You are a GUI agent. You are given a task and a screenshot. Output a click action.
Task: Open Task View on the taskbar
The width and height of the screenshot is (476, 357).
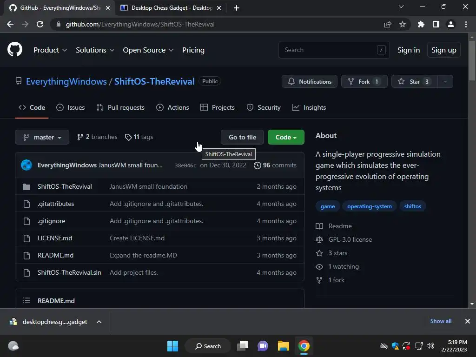[243, 346]
